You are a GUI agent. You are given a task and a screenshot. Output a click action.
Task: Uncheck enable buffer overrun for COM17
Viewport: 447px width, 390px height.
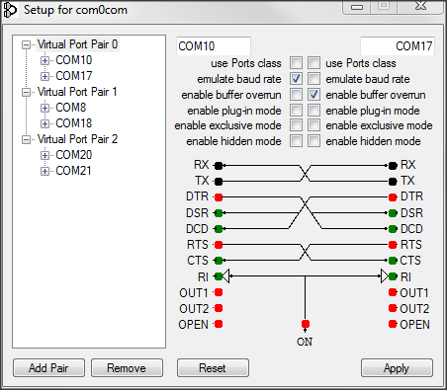click(313, 94)
